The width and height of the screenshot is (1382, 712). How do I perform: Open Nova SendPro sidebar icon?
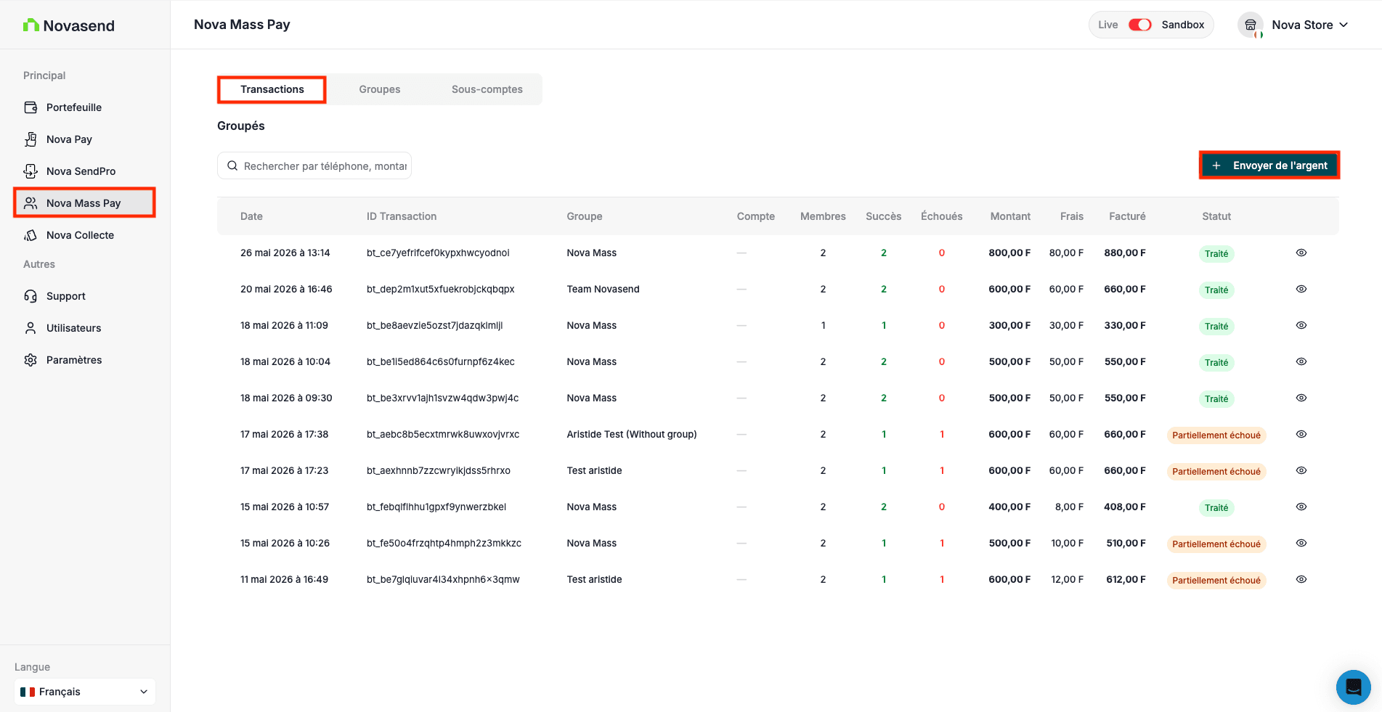31,171
